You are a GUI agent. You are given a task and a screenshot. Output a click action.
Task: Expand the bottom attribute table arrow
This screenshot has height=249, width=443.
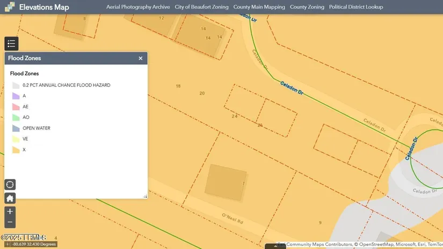[x=275, y=246]
